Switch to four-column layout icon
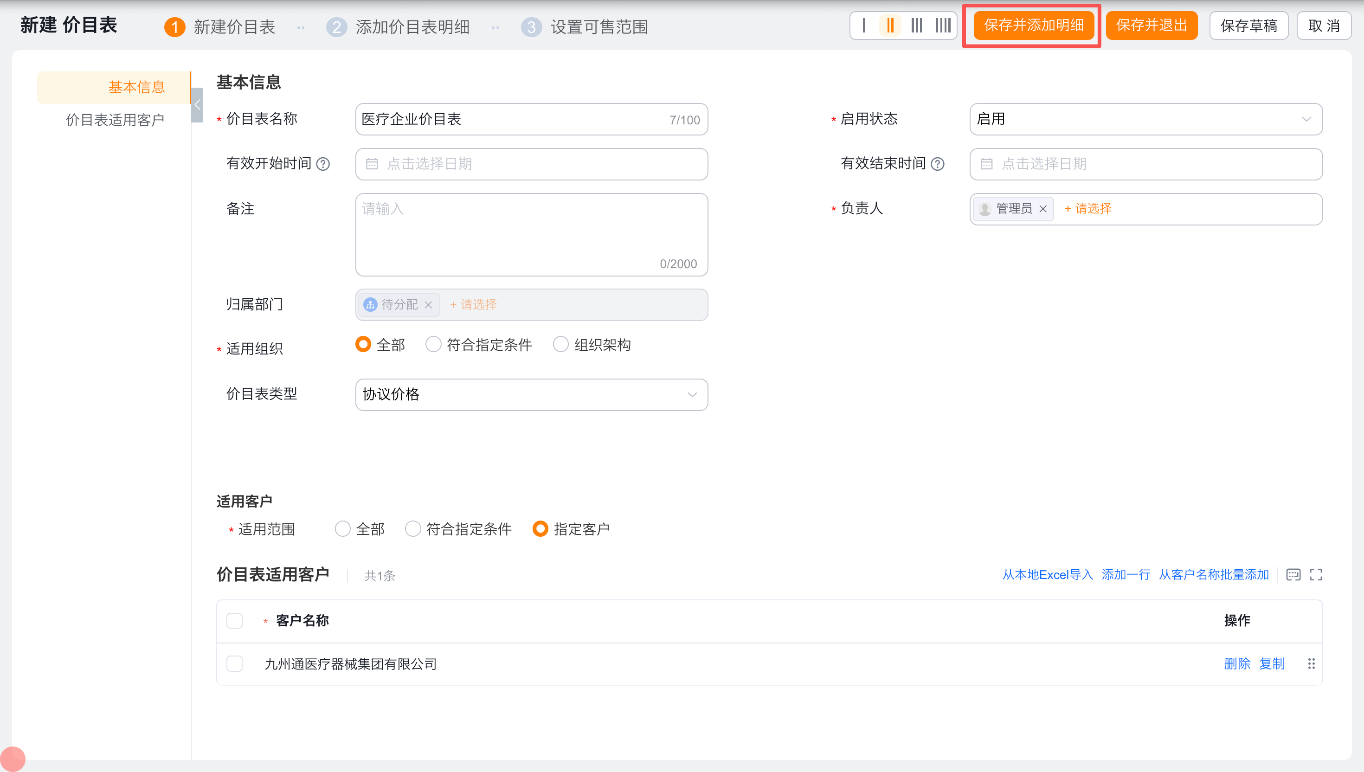Viewport: 1364px width, 772px height. coord(943,26)
